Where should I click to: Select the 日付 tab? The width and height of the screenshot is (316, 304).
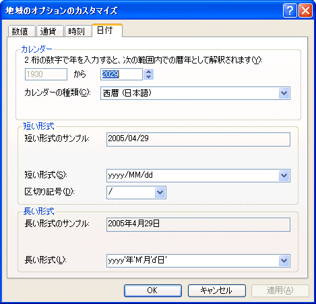(107, 30)
